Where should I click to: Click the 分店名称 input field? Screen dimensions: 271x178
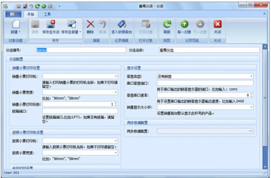[209, 50]
